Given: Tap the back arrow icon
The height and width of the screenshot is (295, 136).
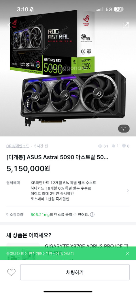Looking at the screenshot, I should [x=9, y=25].
